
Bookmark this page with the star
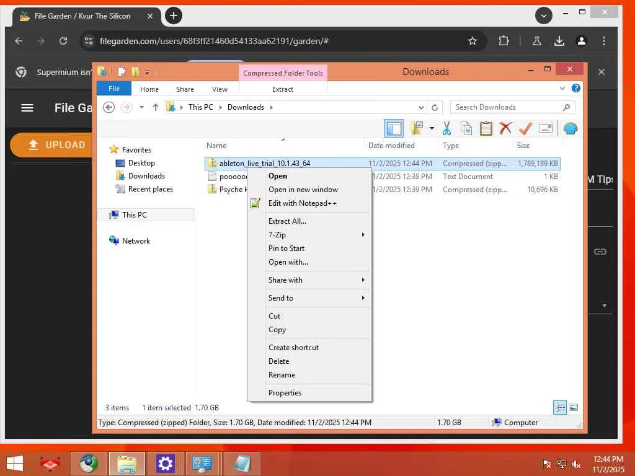472,41
